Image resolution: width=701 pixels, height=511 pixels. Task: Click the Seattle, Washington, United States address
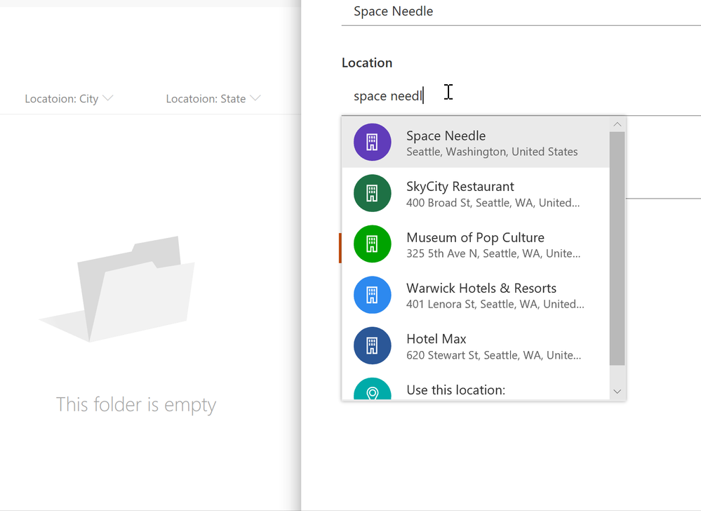[492, 152]
